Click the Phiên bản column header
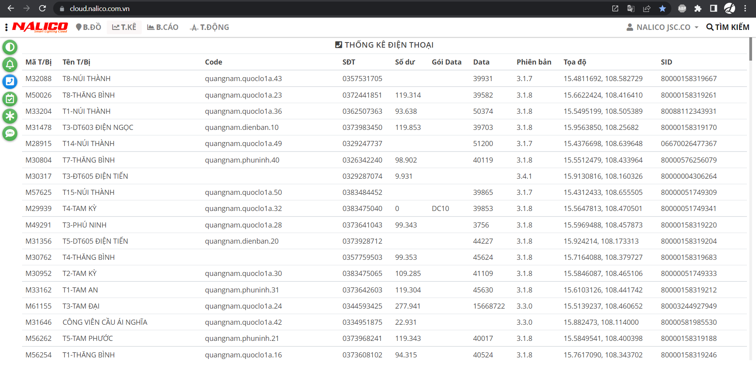Screen dimensions: 756x383 click(x=534, y=62)
